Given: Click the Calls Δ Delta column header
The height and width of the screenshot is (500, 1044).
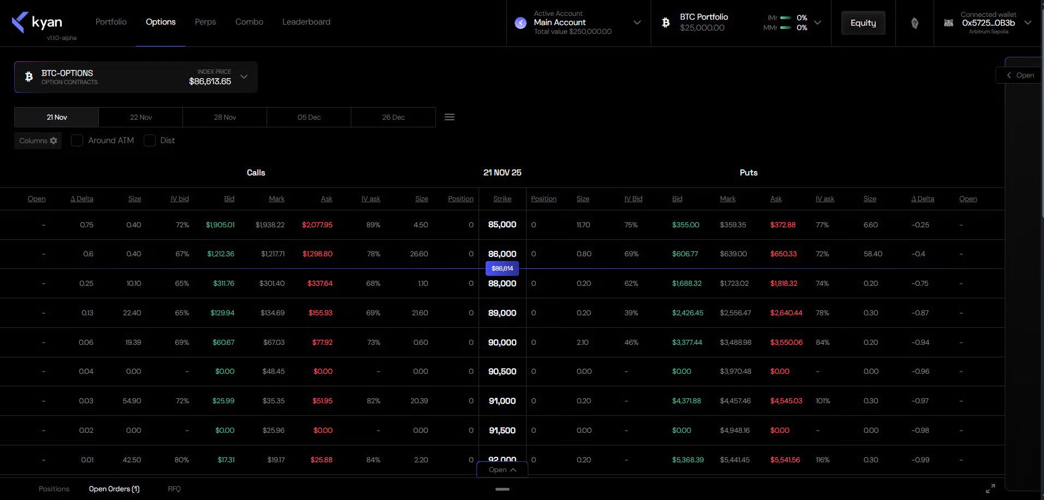Looking at the screenshot, I should pos(82,198).
